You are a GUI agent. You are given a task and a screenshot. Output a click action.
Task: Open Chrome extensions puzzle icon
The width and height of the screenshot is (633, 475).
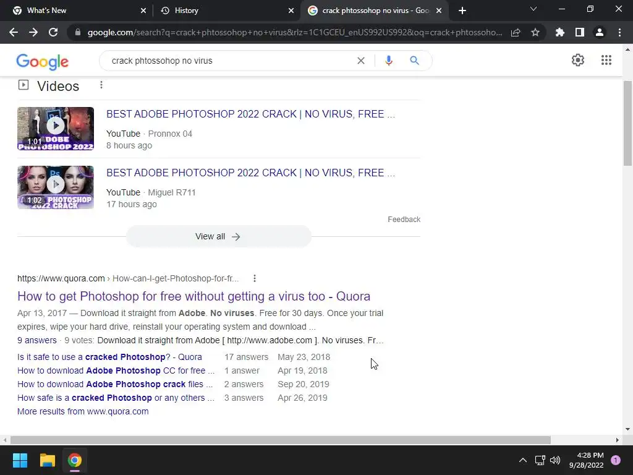[x=560, y=32]
